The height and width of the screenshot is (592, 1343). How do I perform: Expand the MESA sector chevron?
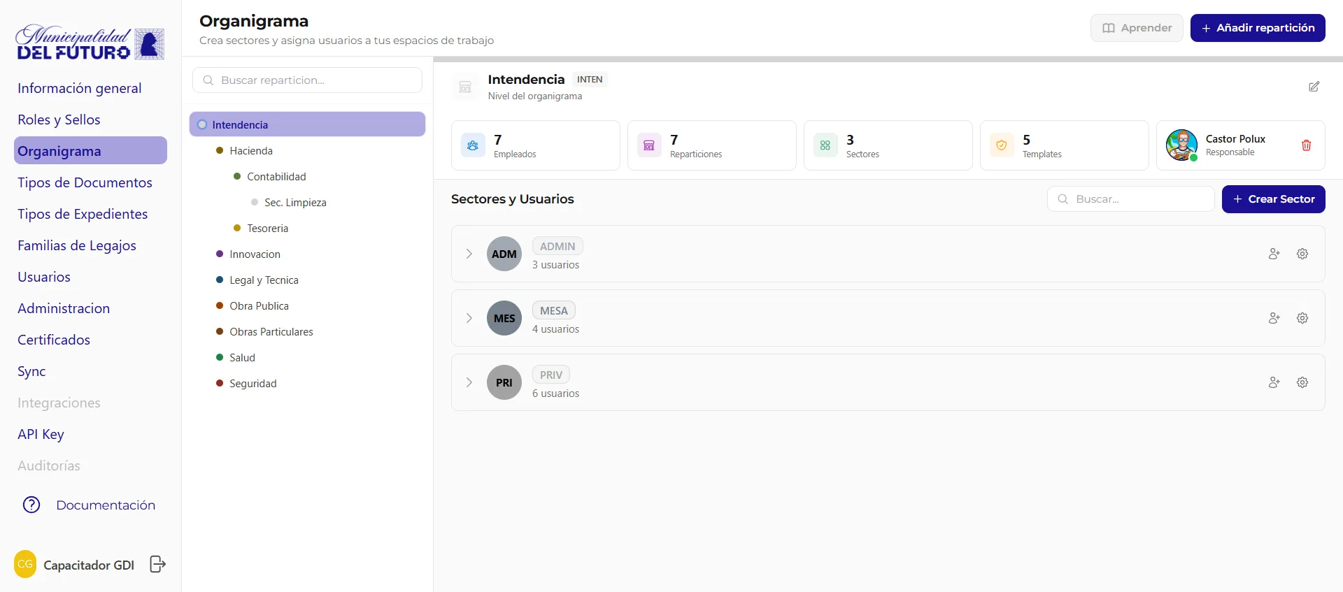point(469,318)
